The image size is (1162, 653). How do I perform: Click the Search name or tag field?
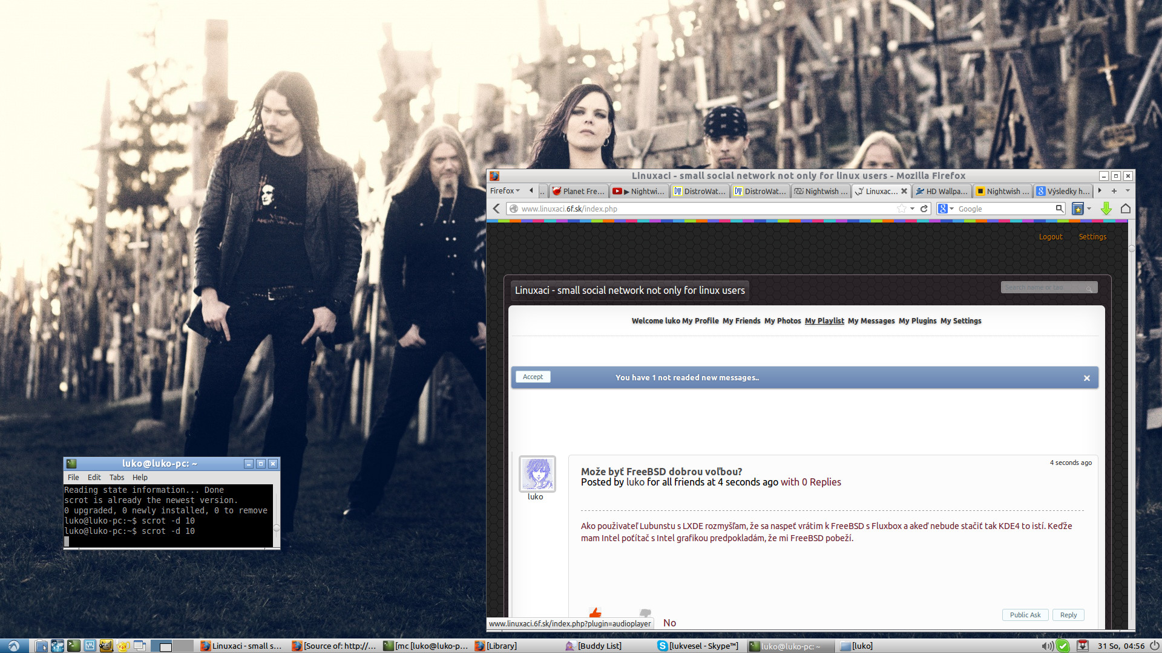1044,288
